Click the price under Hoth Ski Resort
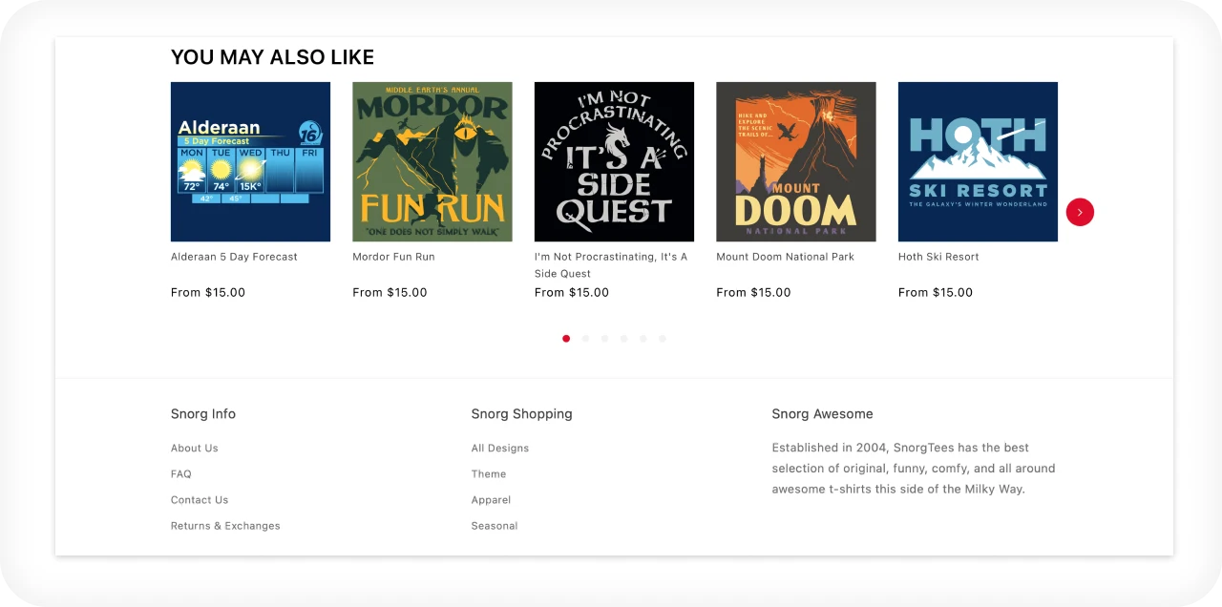Viewport: 1222px width, 607px height. point(936,293)
